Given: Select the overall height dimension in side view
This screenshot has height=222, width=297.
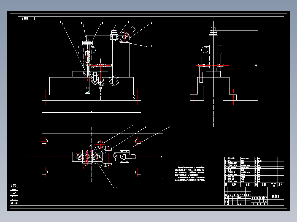Looking at the screenshot, I should (x=256, y=66).
